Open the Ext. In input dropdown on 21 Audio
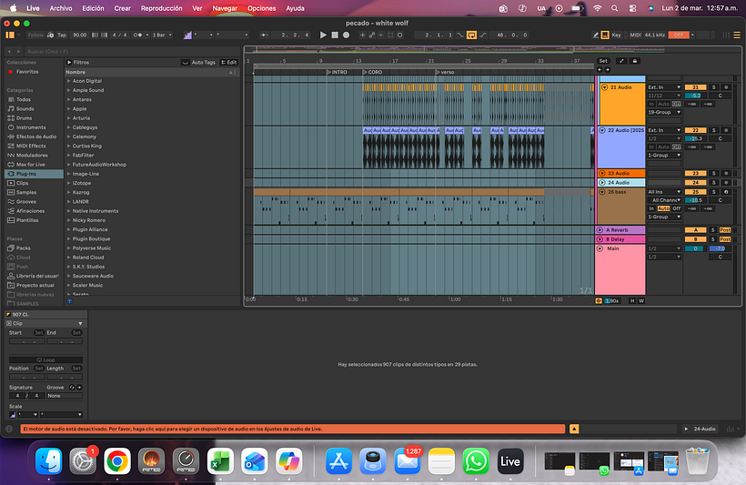This screenshot has height=485, width=746. [x=661, y=86]
